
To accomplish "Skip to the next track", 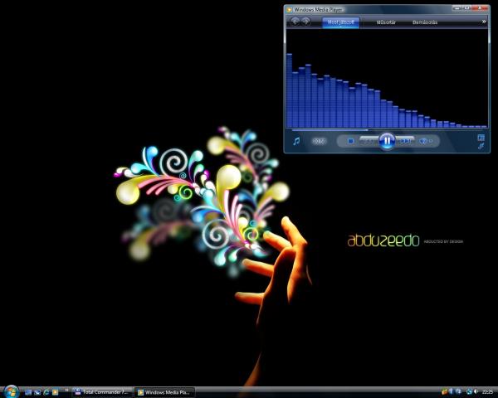I will [x=405, y=141].
